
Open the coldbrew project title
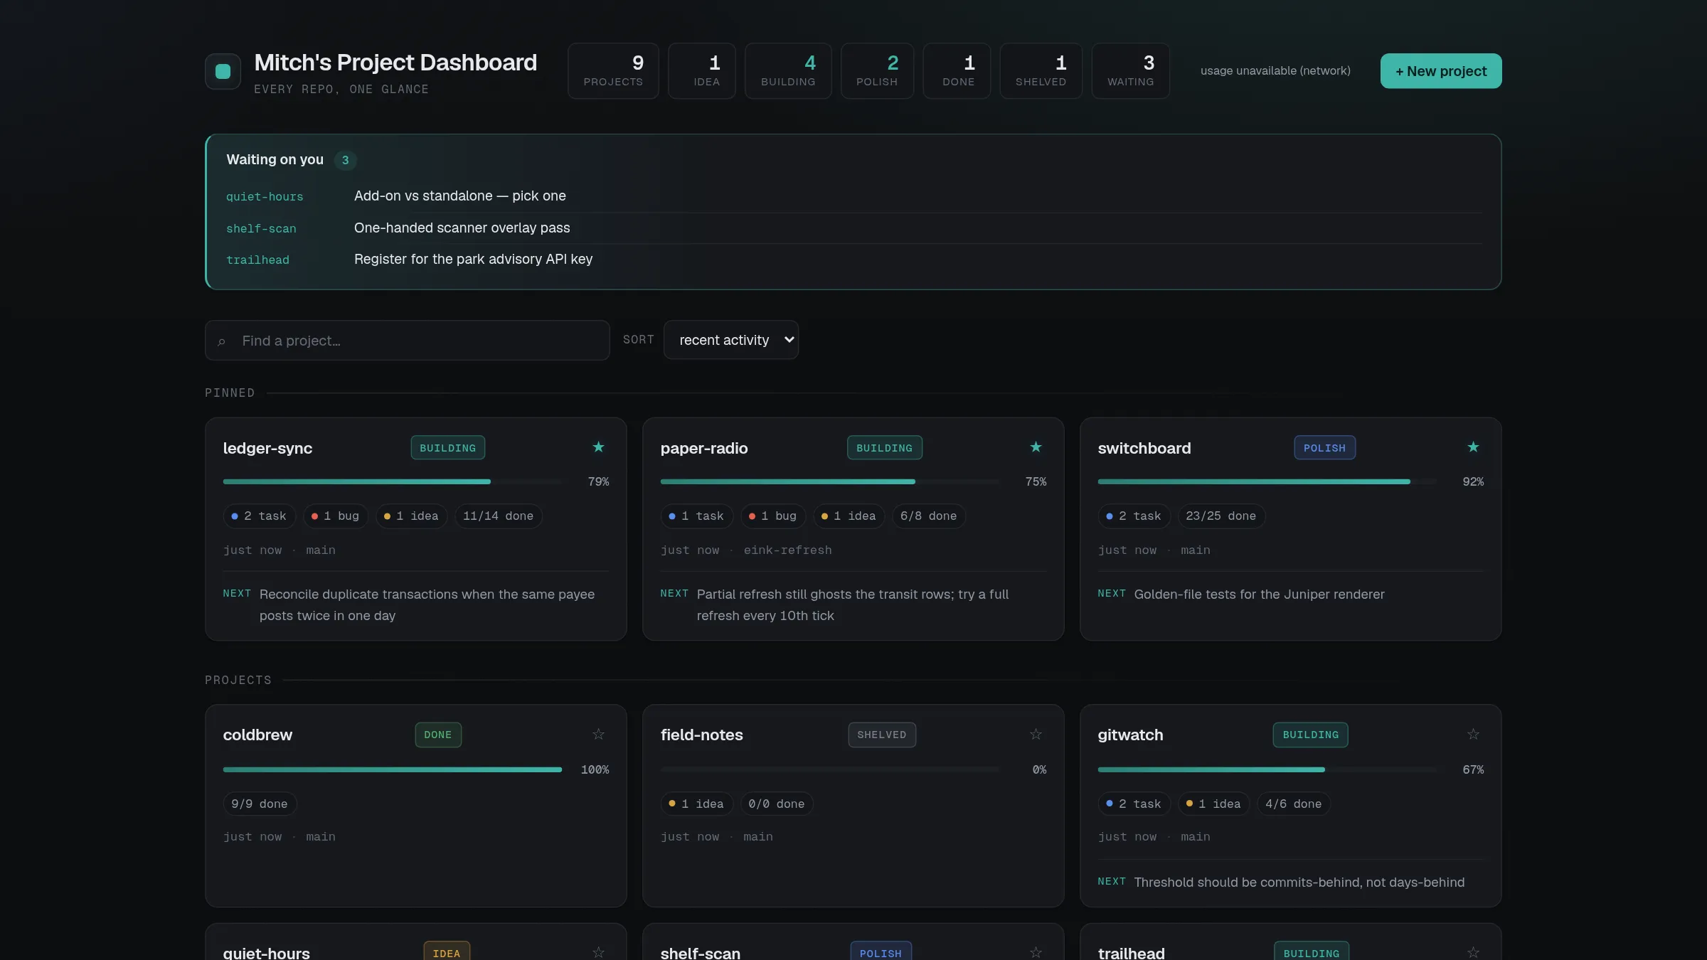[x=257, y=735]
